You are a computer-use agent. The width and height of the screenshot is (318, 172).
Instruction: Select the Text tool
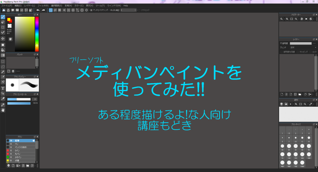[3, 88]
